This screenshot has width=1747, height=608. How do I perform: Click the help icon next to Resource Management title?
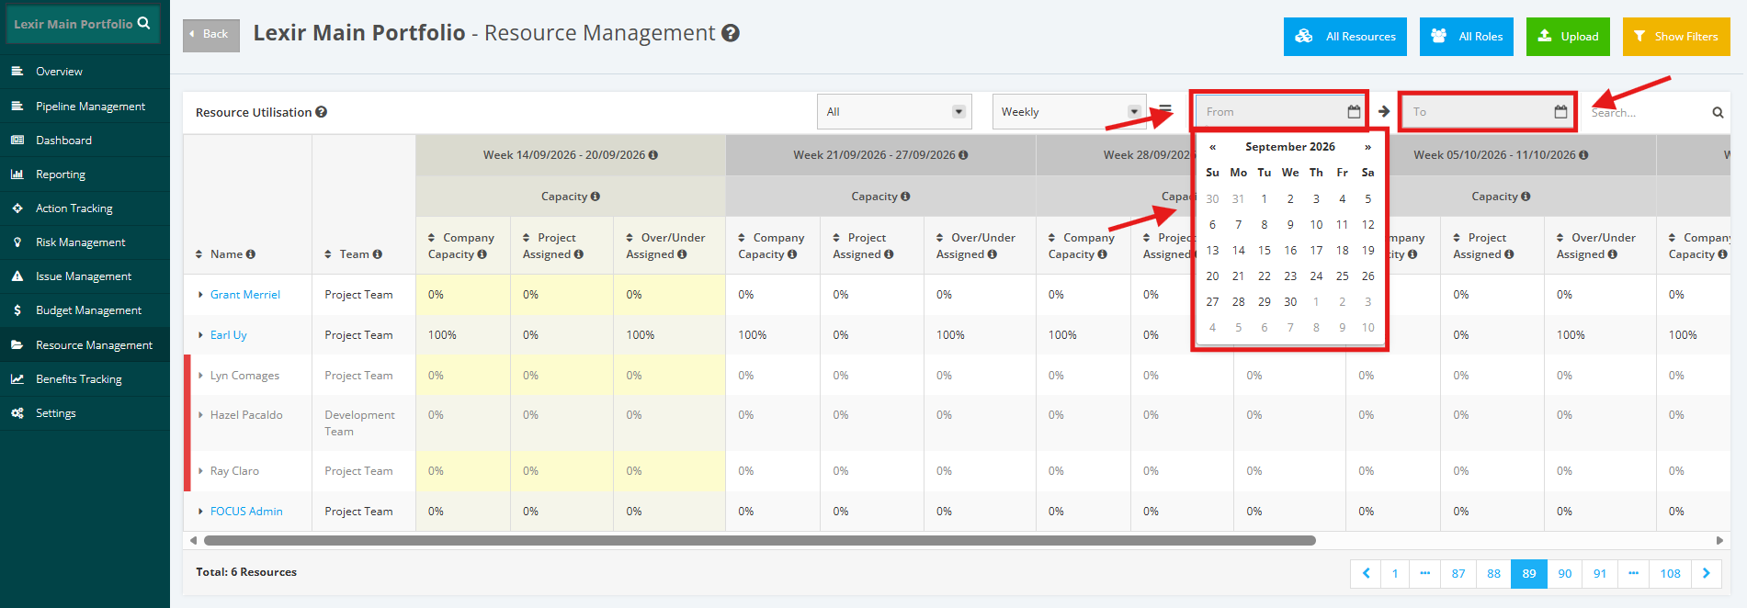(x=731, y=33)
